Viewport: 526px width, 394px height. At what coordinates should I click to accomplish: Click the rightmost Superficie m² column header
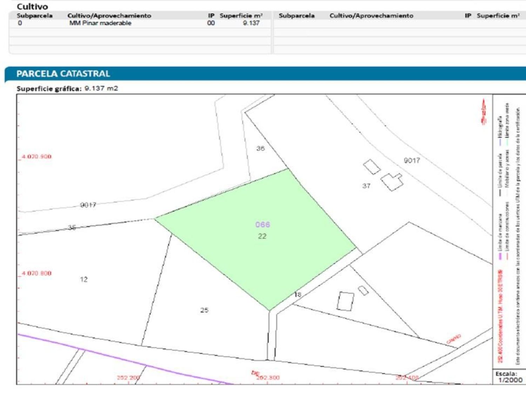tap(498, 15)
